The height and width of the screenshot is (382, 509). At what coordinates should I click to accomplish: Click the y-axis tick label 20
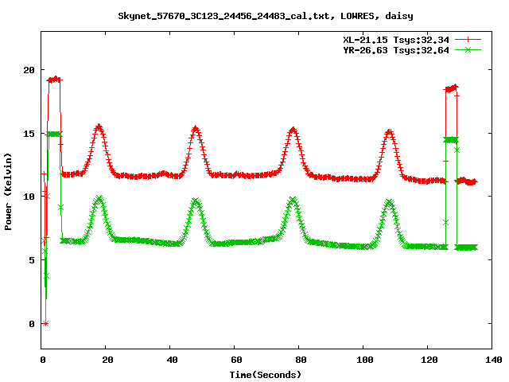coord(29,70)
